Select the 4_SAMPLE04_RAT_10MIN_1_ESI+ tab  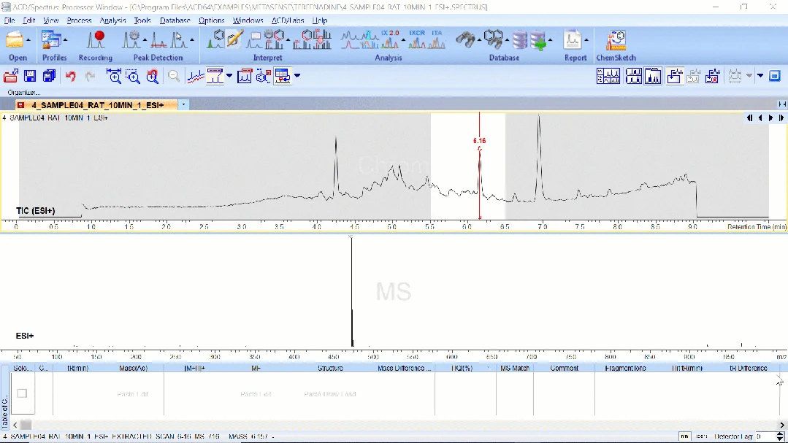click(x=96, y=105)
